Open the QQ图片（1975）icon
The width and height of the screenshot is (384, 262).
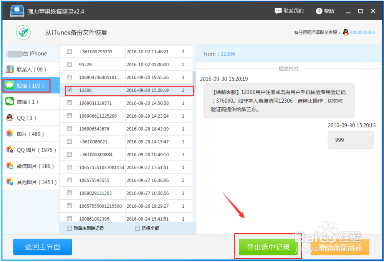click(9, 150)
